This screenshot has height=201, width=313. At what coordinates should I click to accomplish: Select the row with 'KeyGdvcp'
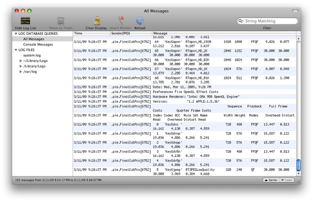(185, 135)
